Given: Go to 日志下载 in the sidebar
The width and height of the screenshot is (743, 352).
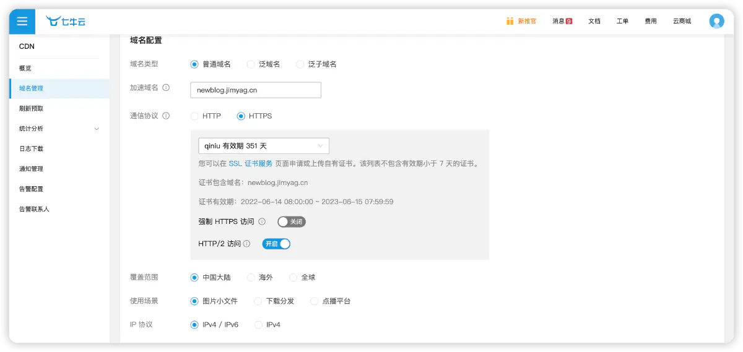Looking at the screenshot, I should coord(31,148).
